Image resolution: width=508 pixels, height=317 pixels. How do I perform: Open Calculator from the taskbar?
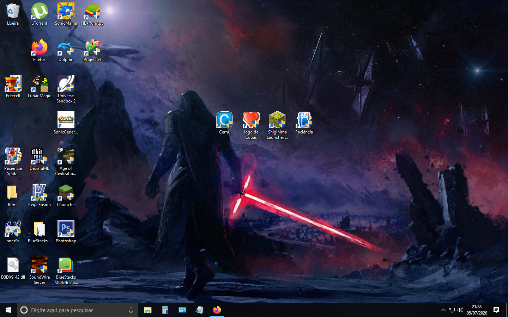click(165, 310)
